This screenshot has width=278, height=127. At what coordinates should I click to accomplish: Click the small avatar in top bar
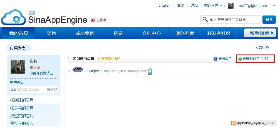pos(231,6)
